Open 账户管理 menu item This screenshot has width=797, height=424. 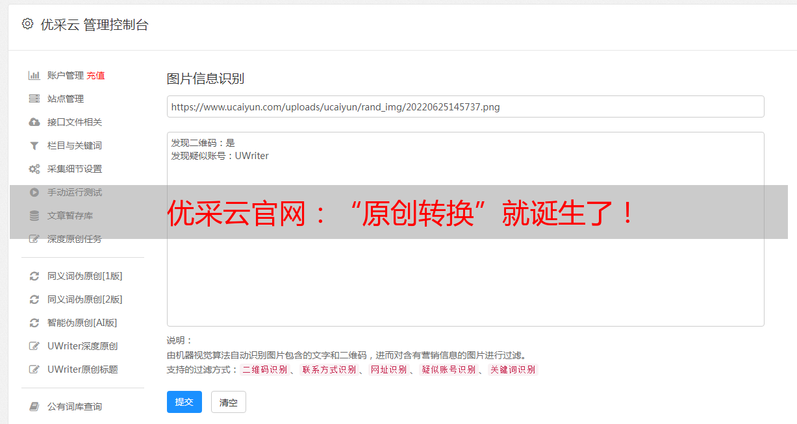66,75
